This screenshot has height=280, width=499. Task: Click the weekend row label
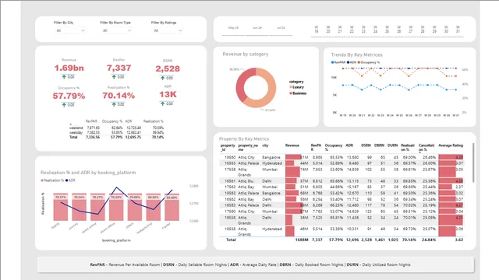[x=76, y=128]
